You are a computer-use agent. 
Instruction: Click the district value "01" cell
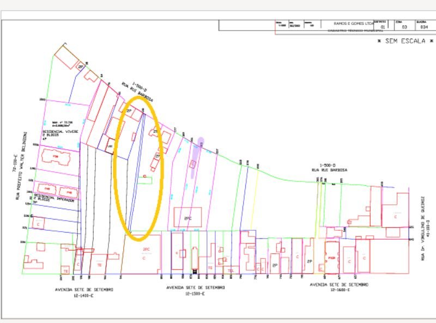(x=383, y=27)
